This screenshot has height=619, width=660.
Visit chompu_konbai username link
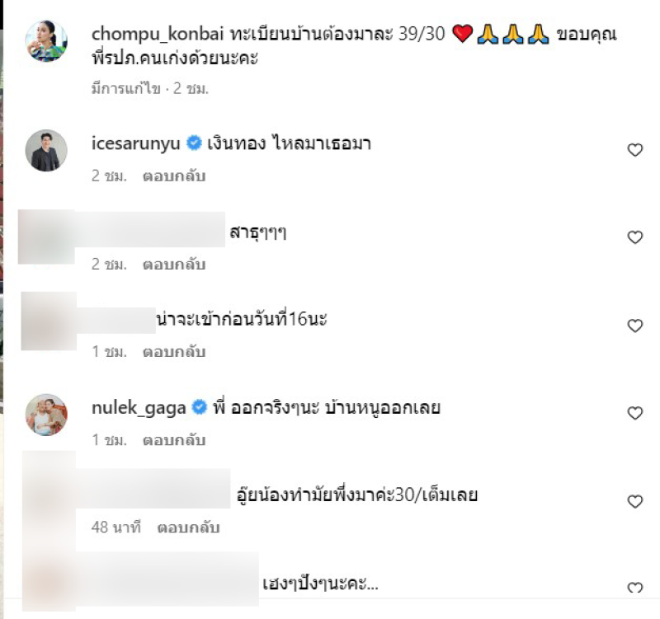(x=157, y=34)
